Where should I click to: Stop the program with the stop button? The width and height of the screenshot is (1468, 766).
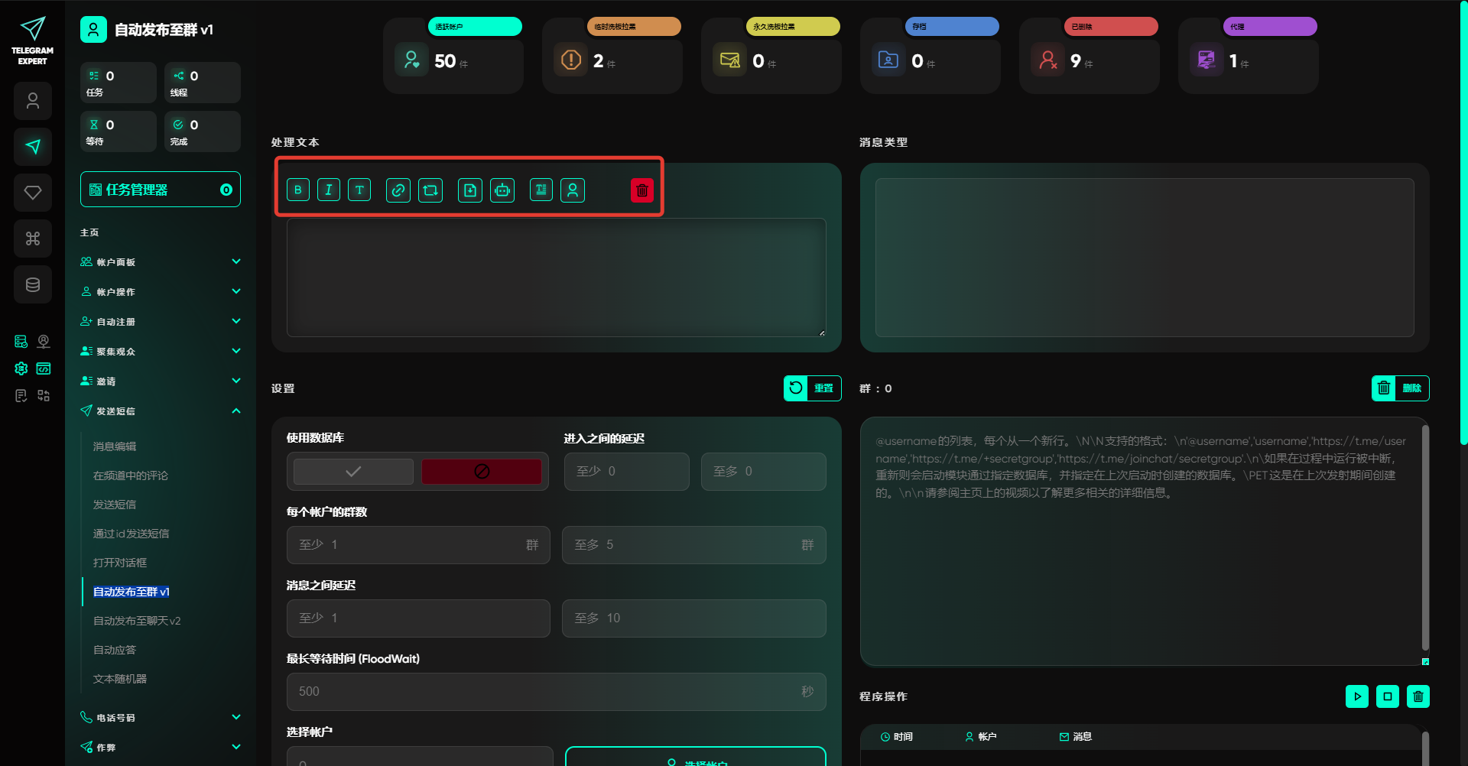pos(1387,696)
